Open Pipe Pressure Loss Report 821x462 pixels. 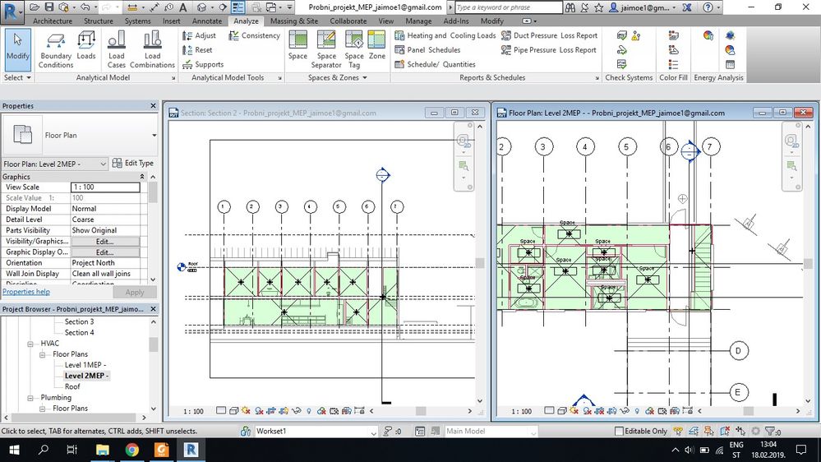point(549,50)
